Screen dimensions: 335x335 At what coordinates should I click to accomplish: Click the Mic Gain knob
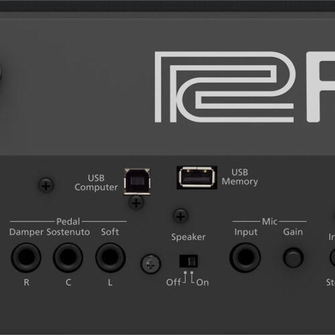293,257
